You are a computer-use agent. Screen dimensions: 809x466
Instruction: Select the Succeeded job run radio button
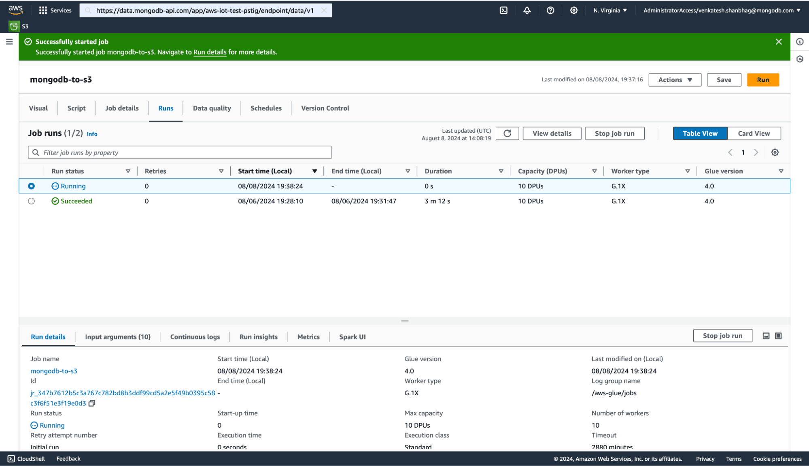[x=32, y=201]
